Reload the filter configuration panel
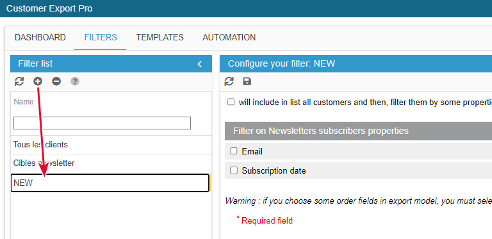Viewport: 492px width, 239px height. click(x=229, y=82)
